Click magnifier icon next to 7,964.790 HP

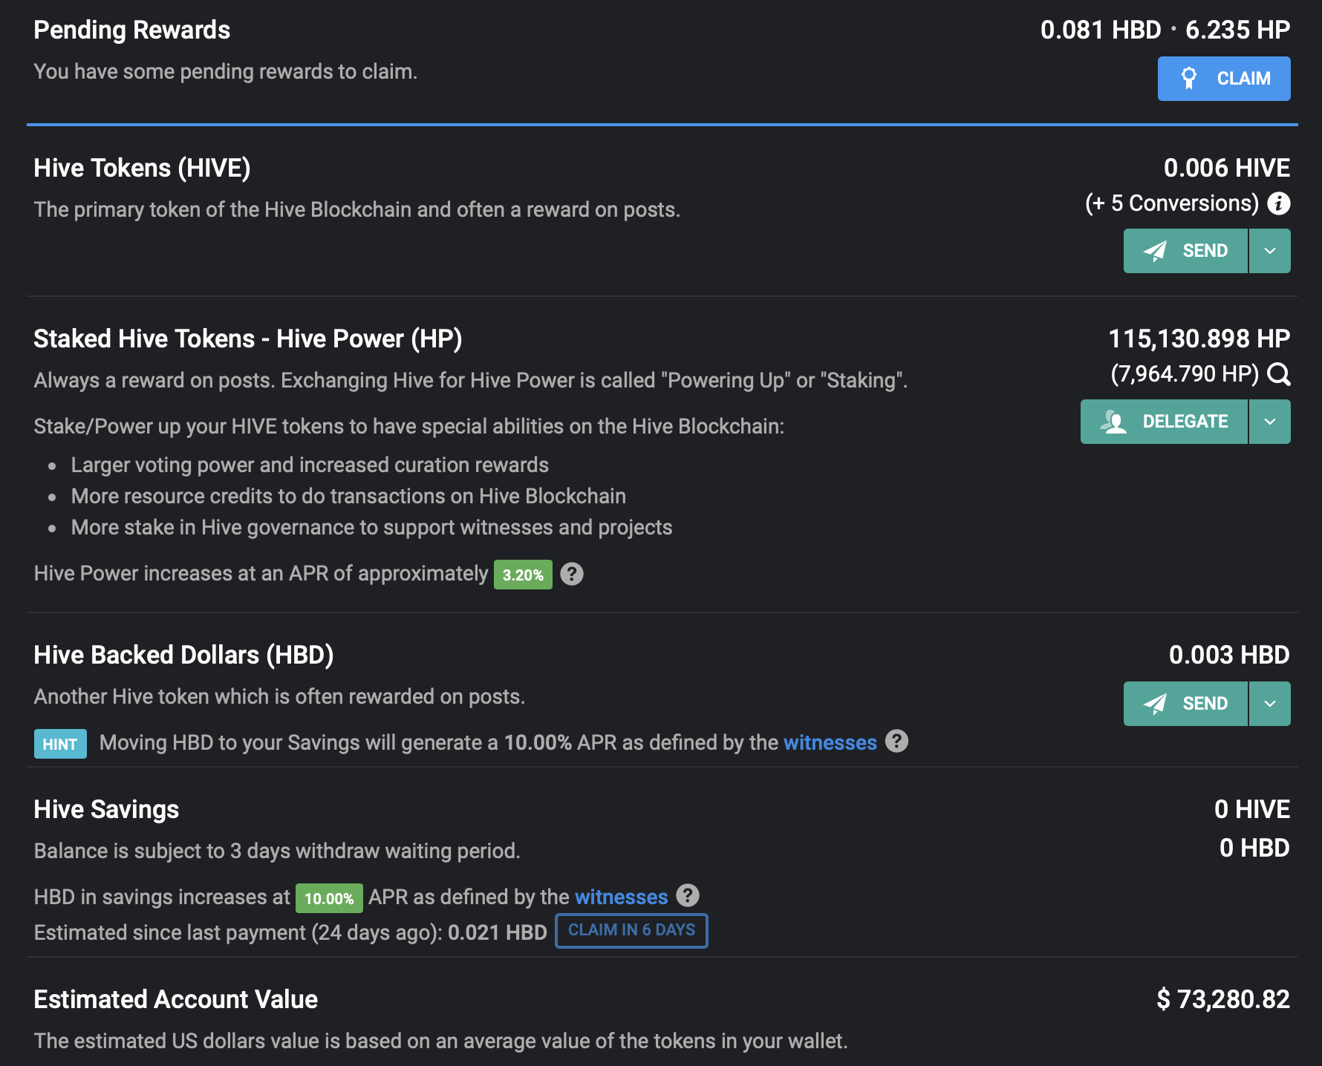pyautogui.click(x=1278, y=374)
